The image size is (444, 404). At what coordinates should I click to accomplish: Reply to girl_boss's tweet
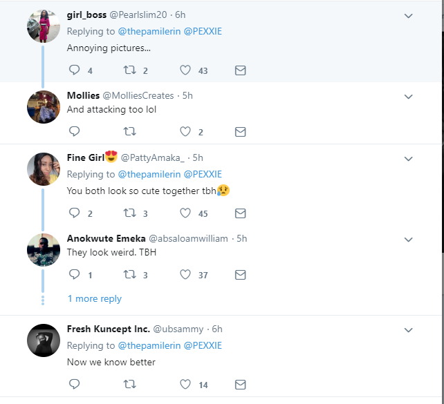[75, 70]
